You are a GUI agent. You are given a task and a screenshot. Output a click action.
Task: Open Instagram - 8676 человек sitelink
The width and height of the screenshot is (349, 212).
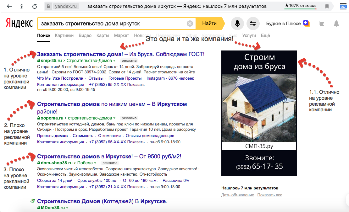pyautogui.click(x=170, y=78)
